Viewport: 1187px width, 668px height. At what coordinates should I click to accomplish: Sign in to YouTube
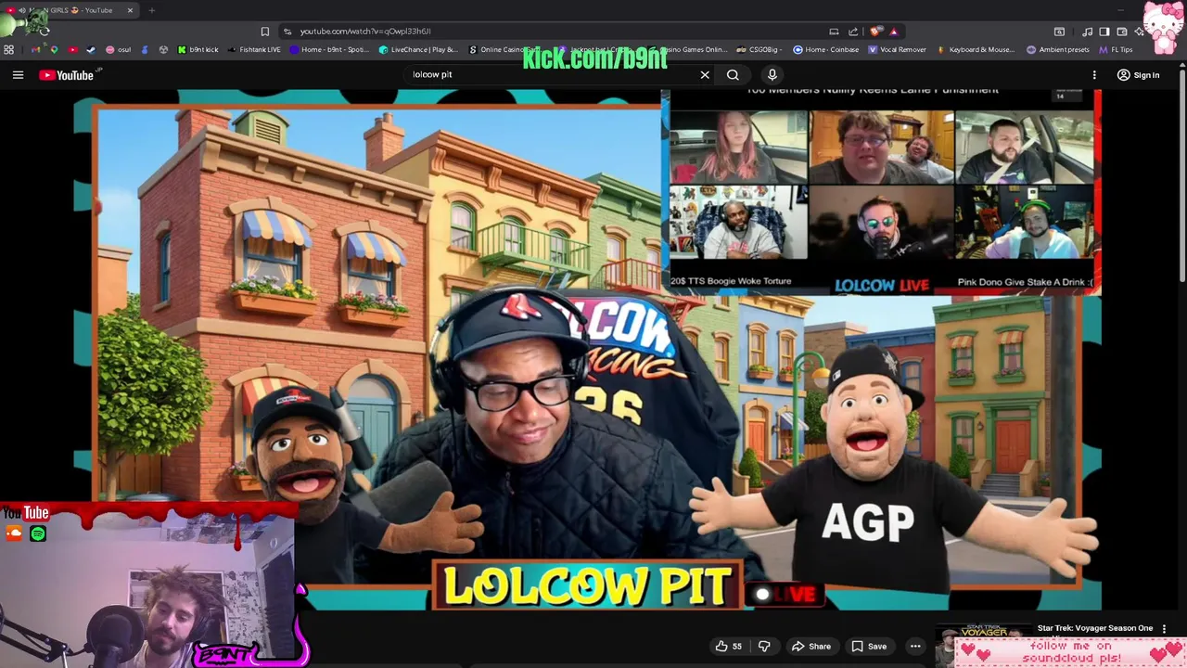(x=1138, y=75)
